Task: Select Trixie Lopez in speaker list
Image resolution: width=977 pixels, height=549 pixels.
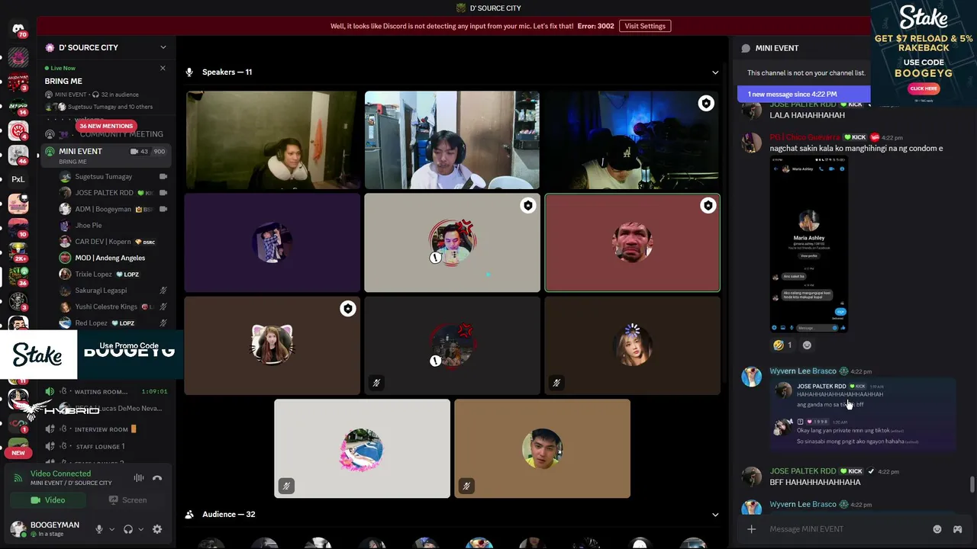Action: (114, 274)
